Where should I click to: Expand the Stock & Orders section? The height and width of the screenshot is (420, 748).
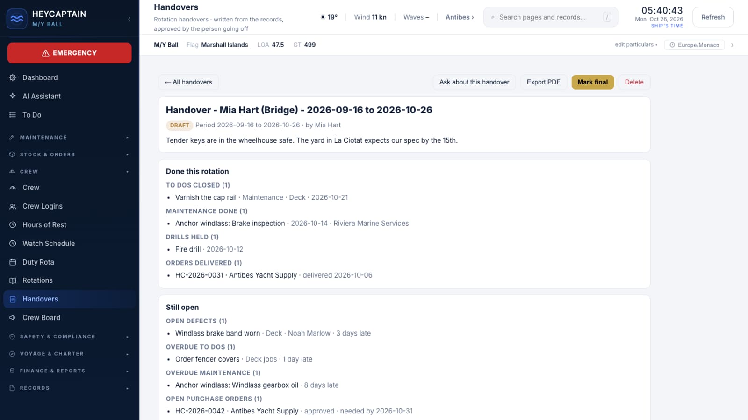click(x=69, y=154)
